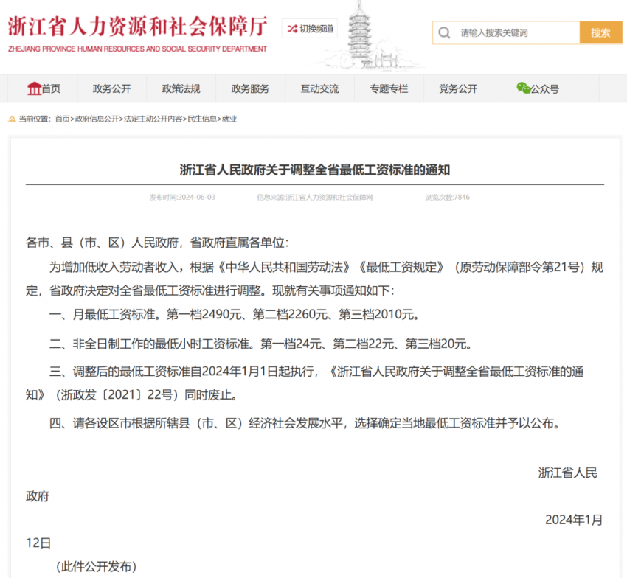Click the view count 浏览次数:7846
This screenshot has height=578, width=627.
tap(448, 197)
